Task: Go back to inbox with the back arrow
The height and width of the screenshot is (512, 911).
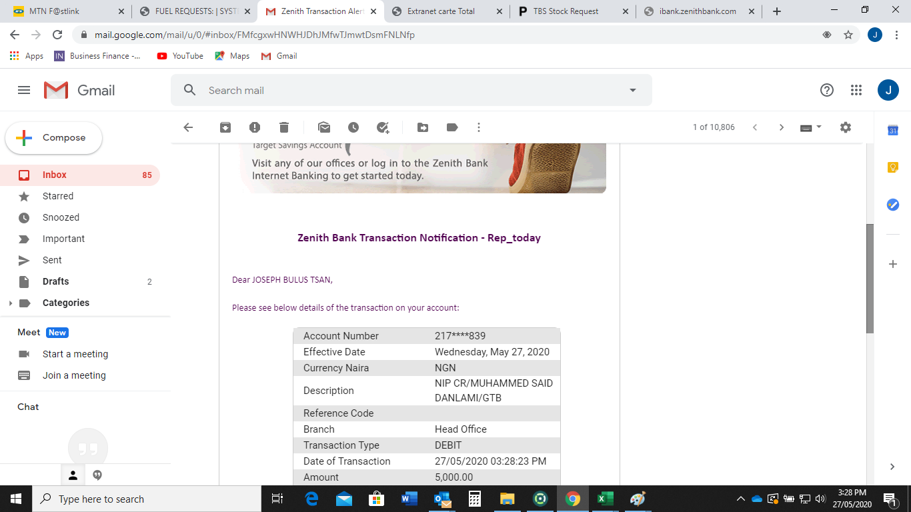Action: click(x=188, y=127)
